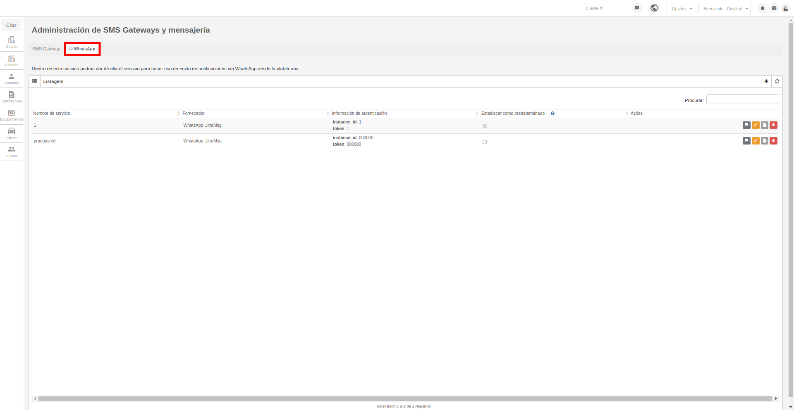The image size is (794, 410).
Task: Check the default checkbox for pruebasred
Action: [485, 142]
